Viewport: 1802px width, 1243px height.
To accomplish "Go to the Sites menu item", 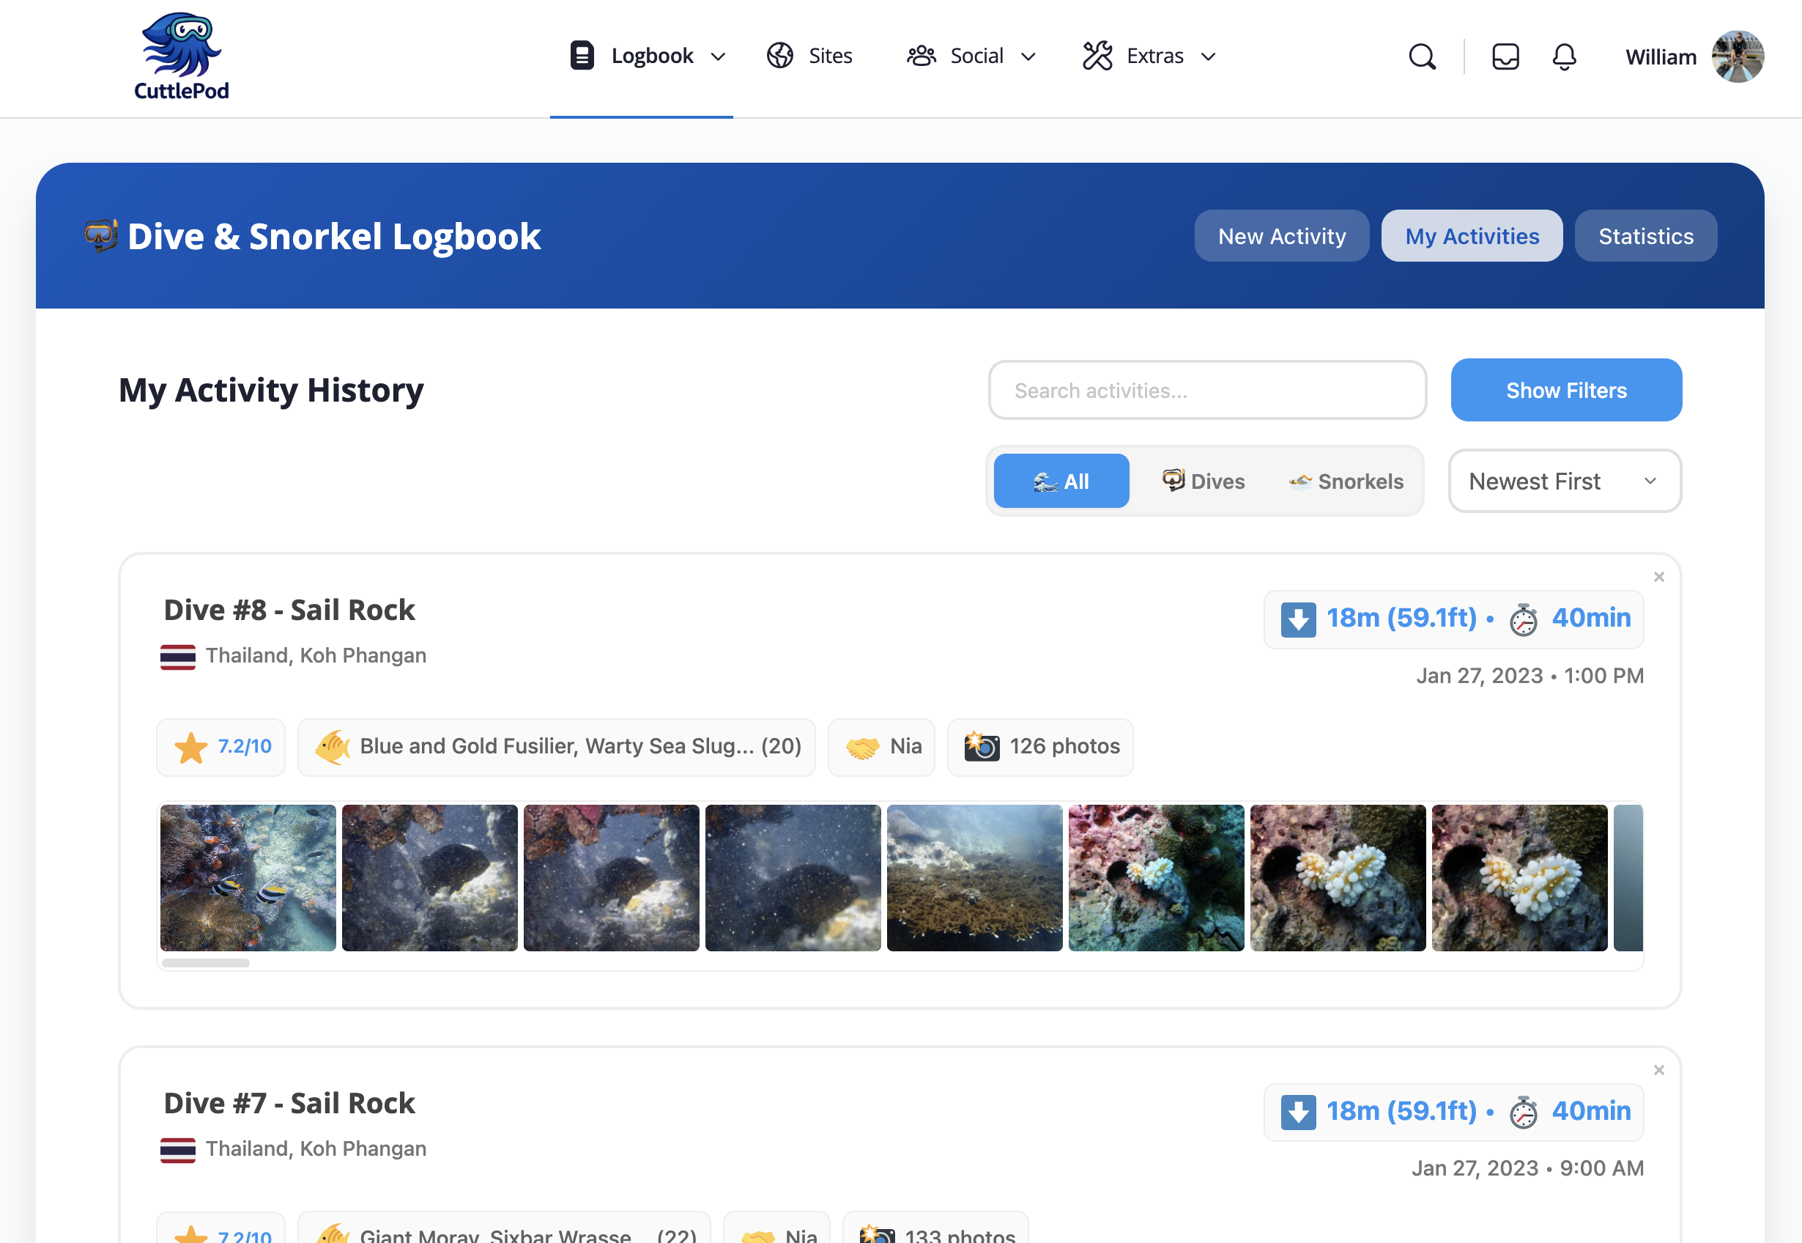I will (x=809, y=56).
